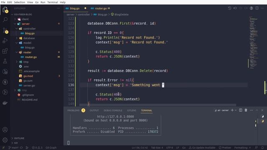Click the Prettier status item
The width and height of the screenshot is (267, 150).
(225, 147)
